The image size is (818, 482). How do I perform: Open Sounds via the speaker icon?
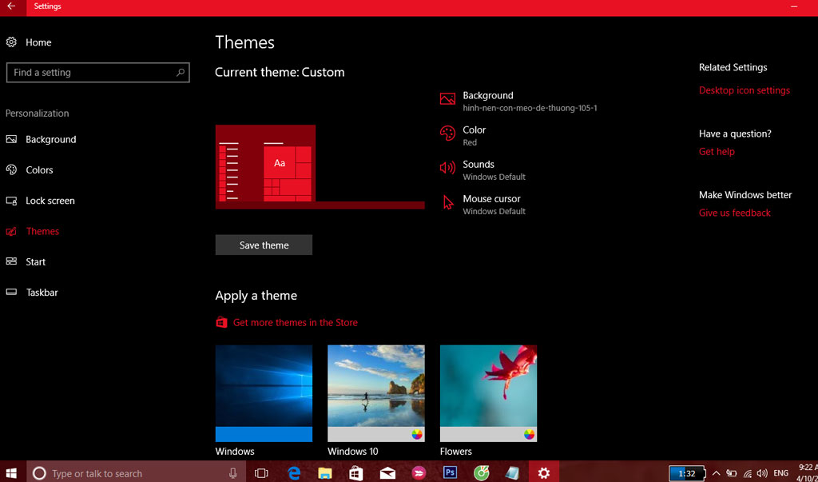click(447, 168)
